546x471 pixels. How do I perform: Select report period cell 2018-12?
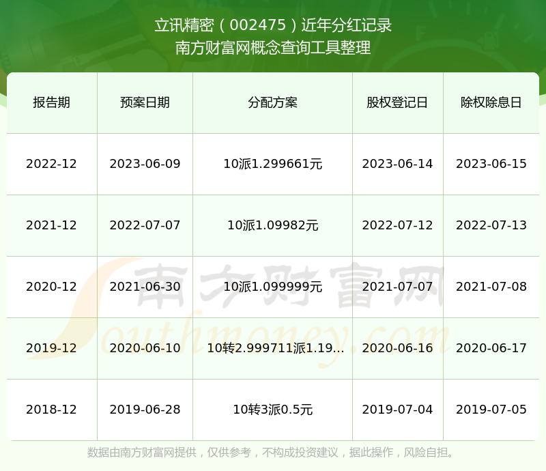(x=52, y=410)
